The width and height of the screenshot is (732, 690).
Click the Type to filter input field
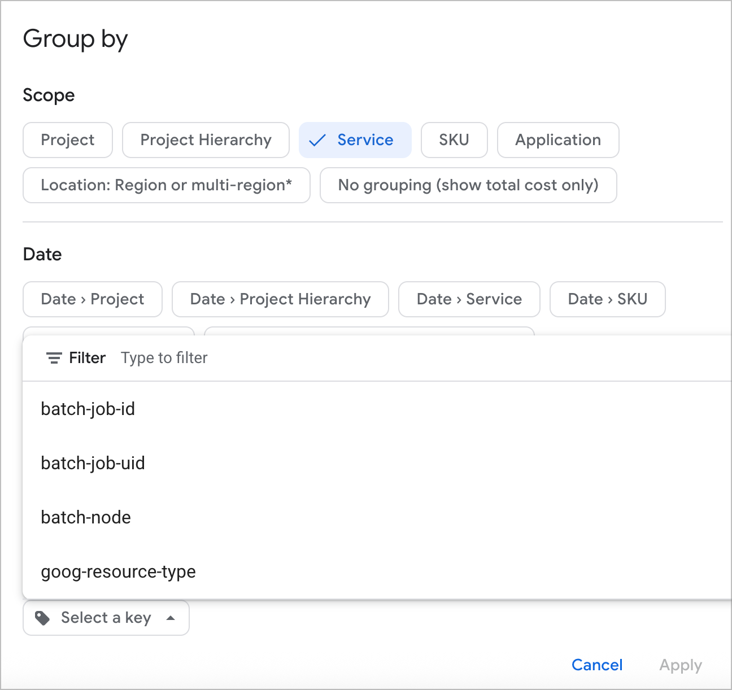coord(164,357)
